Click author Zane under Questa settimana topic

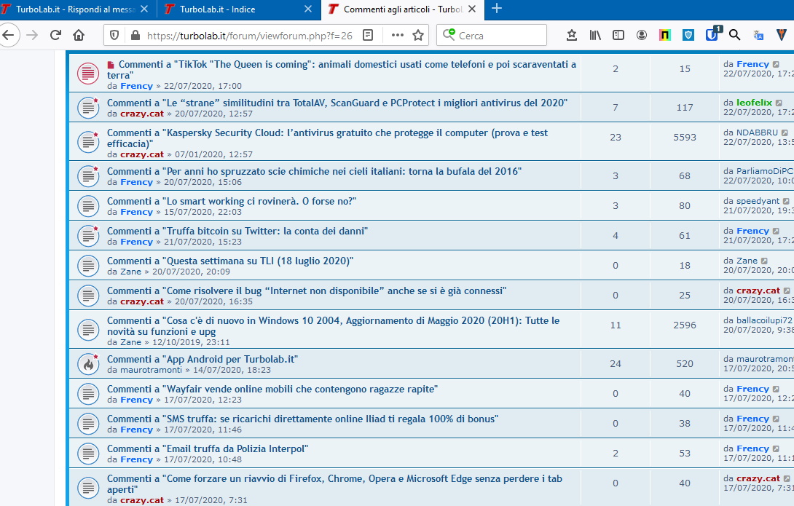point(130,272)
